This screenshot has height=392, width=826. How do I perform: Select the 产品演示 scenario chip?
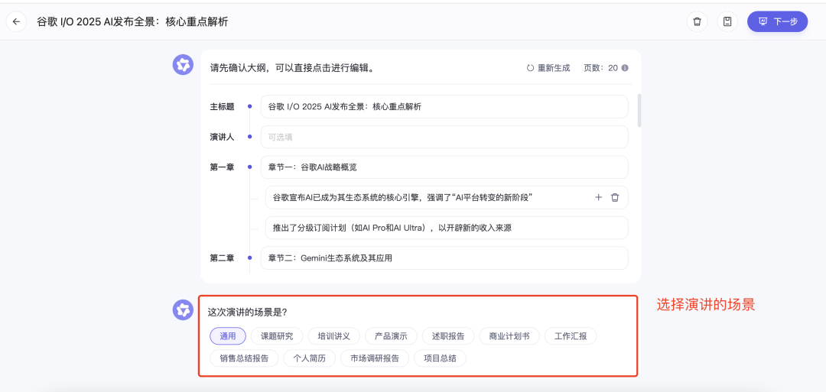(x=391, y=335)
